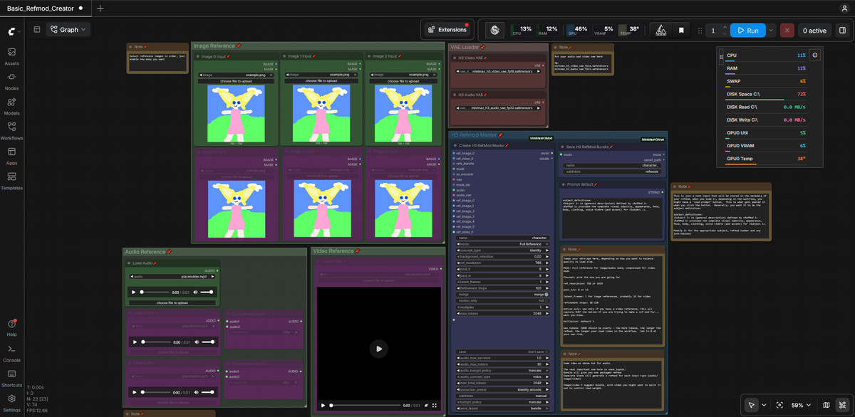This screenshot has width=855, height=417.
Task: Open the Extensions manager
Action: coord(446,30)
